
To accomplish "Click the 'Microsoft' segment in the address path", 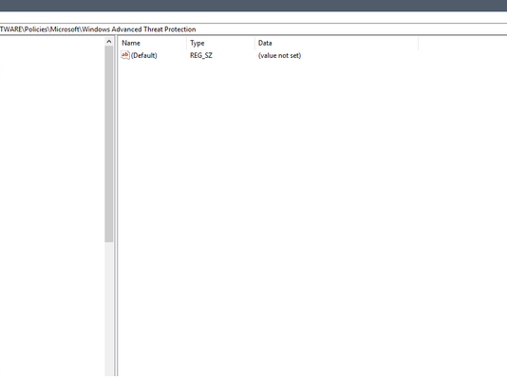I will click(65, 29).
